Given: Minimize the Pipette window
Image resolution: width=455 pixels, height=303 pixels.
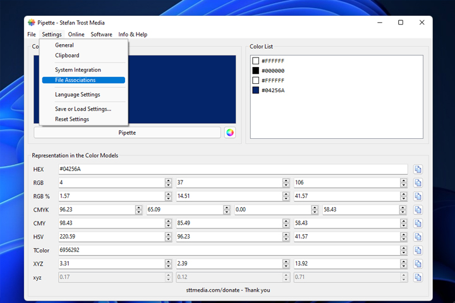Looking at the screenshot, I should [380, 22].
